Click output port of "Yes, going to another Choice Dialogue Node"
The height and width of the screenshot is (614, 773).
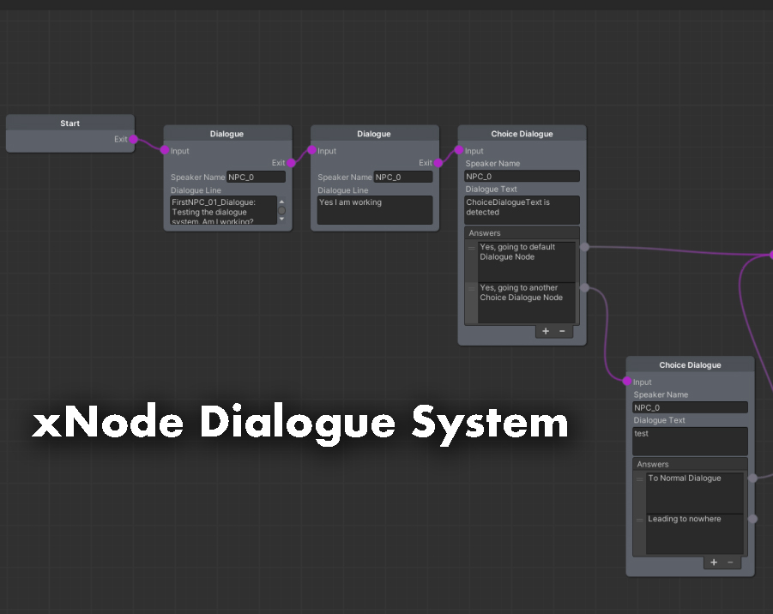coord(583,288)
